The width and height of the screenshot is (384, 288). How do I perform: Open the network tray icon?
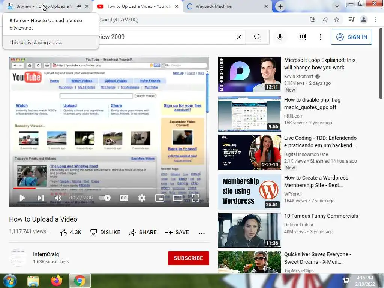click(x=346, y=280)
